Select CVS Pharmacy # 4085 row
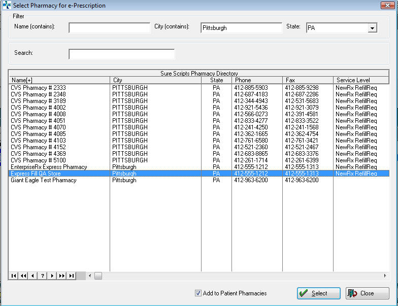398x306 pixels. coord(199,134)
